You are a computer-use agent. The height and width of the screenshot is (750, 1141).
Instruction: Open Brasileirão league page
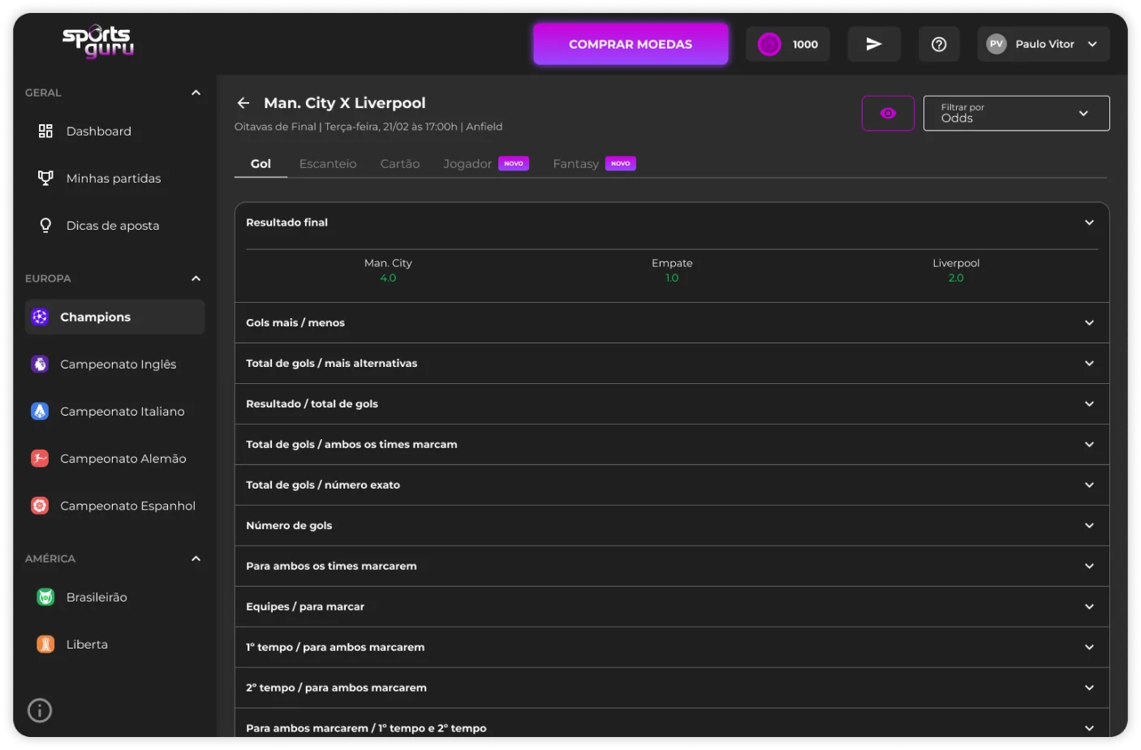pyautogui.click(x=97, y=597)
